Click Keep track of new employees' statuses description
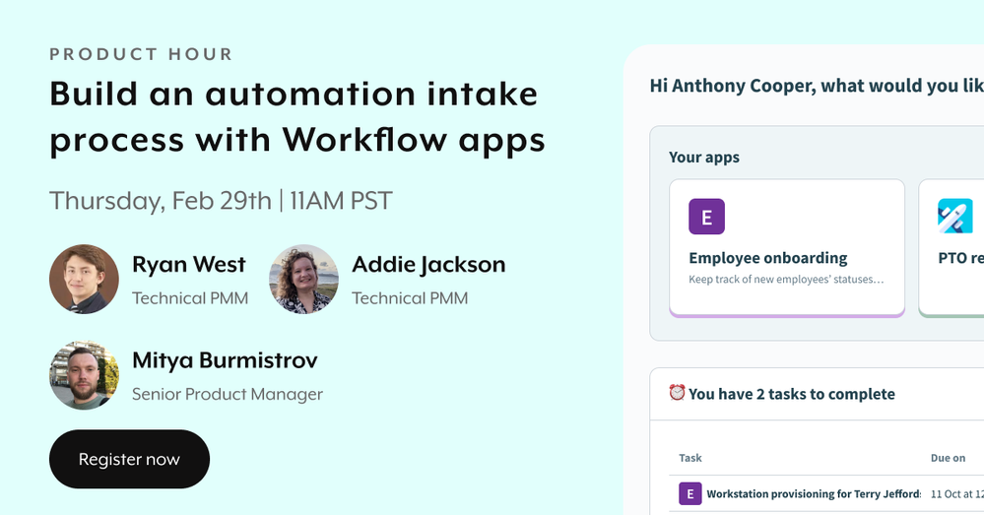The height and width of the screenshot is (515, 984). (x=786, y=279)
